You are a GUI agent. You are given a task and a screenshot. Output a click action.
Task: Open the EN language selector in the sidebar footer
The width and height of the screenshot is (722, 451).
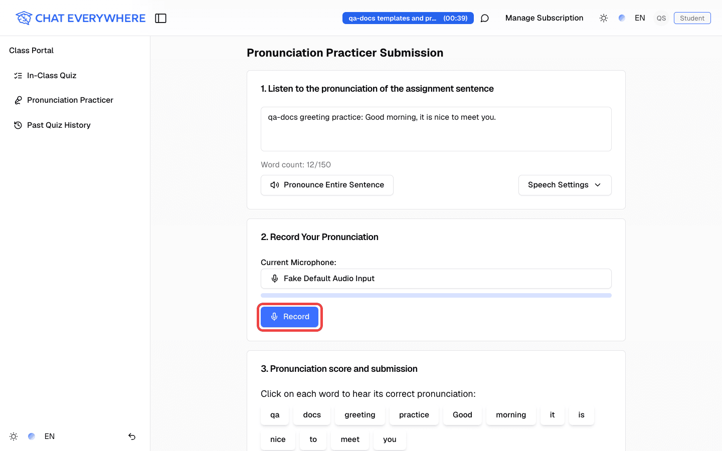point(50,436)
